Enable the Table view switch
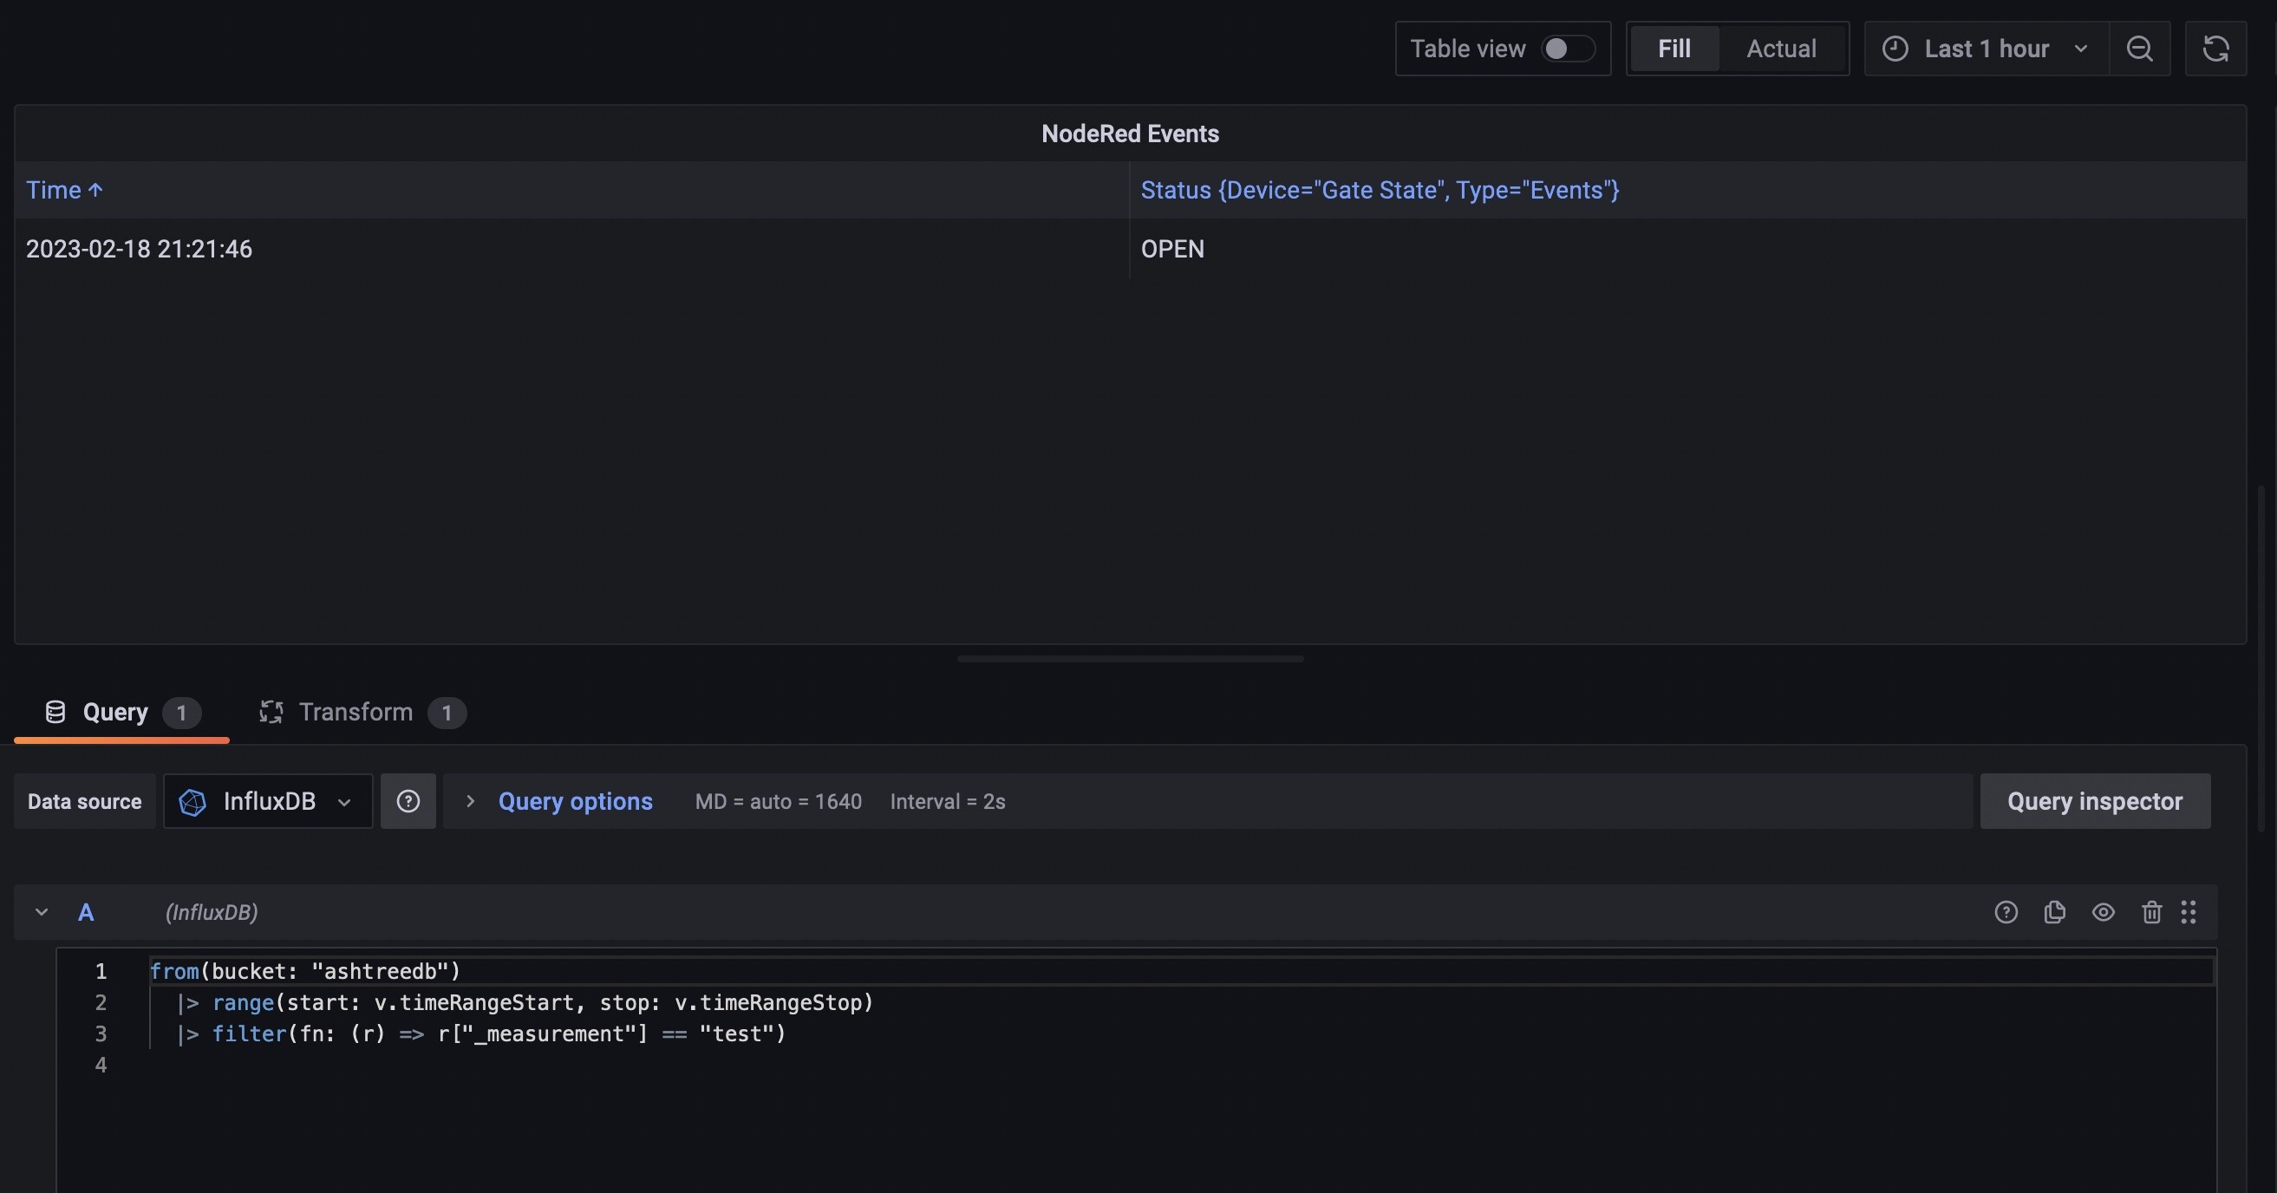 tap(1566, 49)
